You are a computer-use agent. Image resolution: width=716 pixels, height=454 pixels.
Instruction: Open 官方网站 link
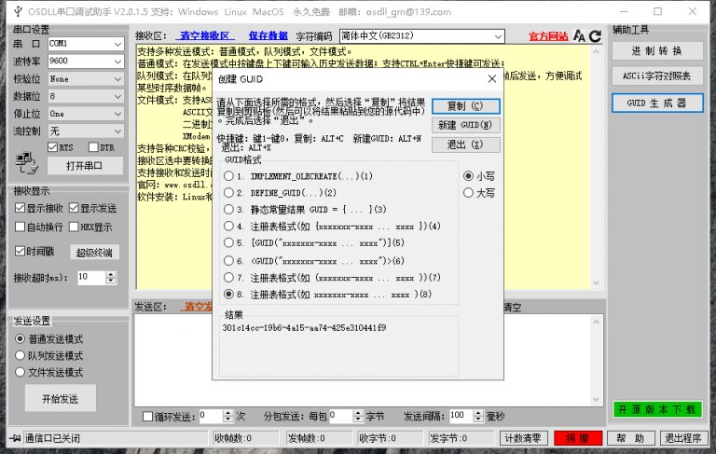point(548,36)
